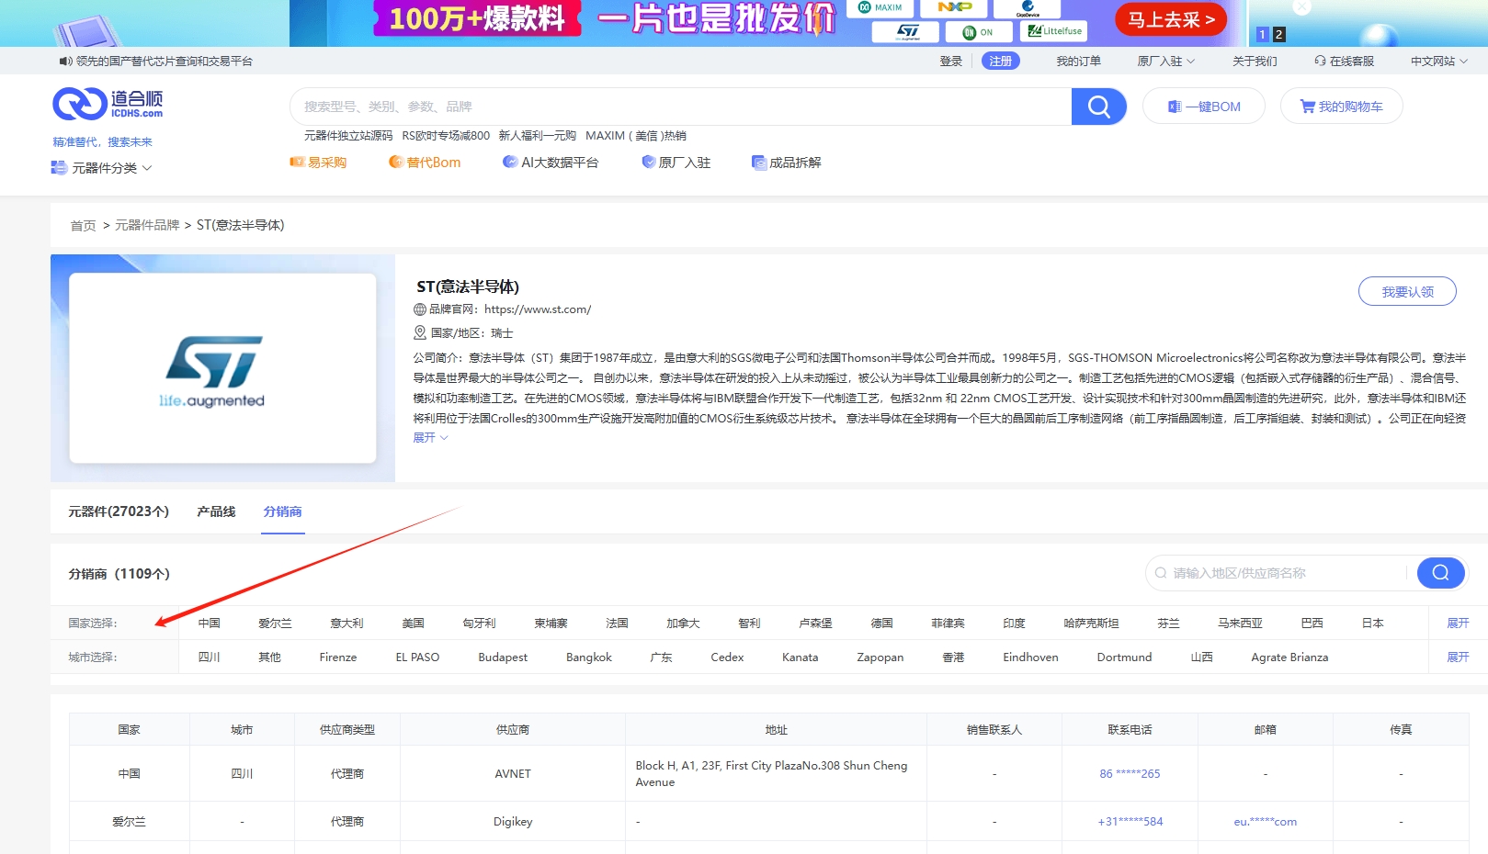
Task: Click the 马上去采 banner button
Action: [x=1171, y=19]
